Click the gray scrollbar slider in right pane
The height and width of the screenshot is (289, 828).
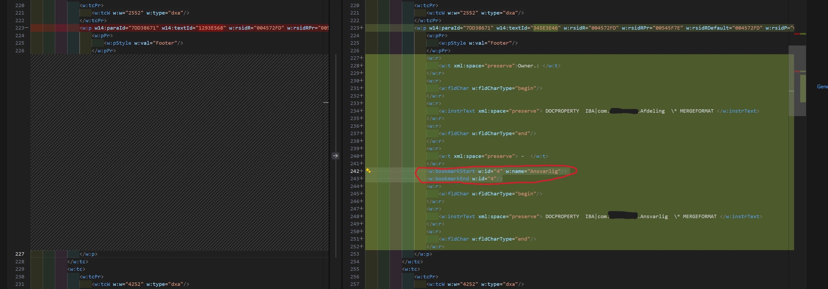click(x=797, y=80)
